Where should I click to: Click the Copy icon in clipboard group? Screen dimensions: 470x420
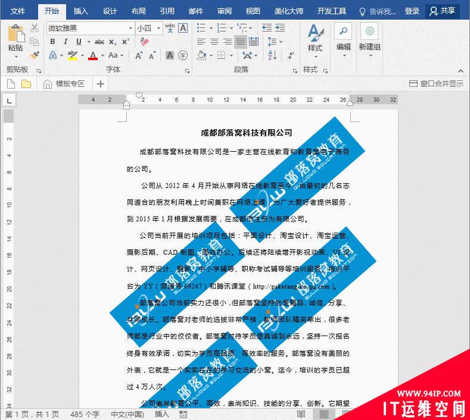click(x=35, y=42)
